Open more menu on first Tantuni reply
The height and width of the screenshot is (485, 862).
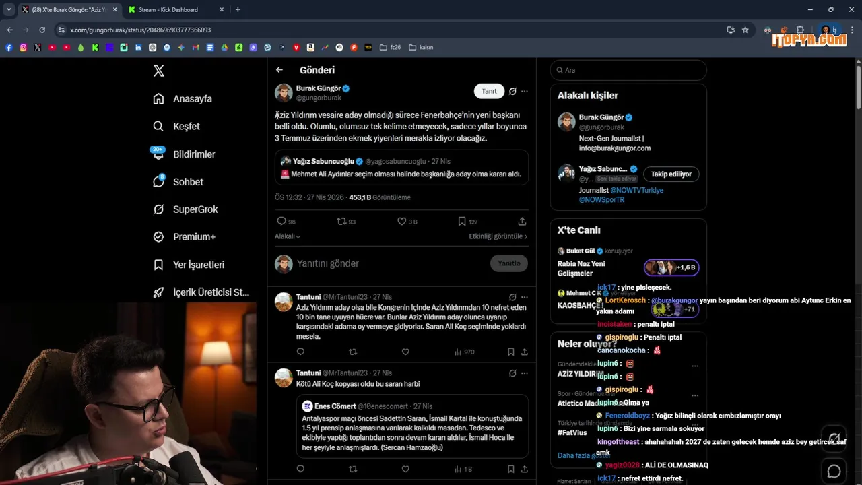(x=525, y=297)
